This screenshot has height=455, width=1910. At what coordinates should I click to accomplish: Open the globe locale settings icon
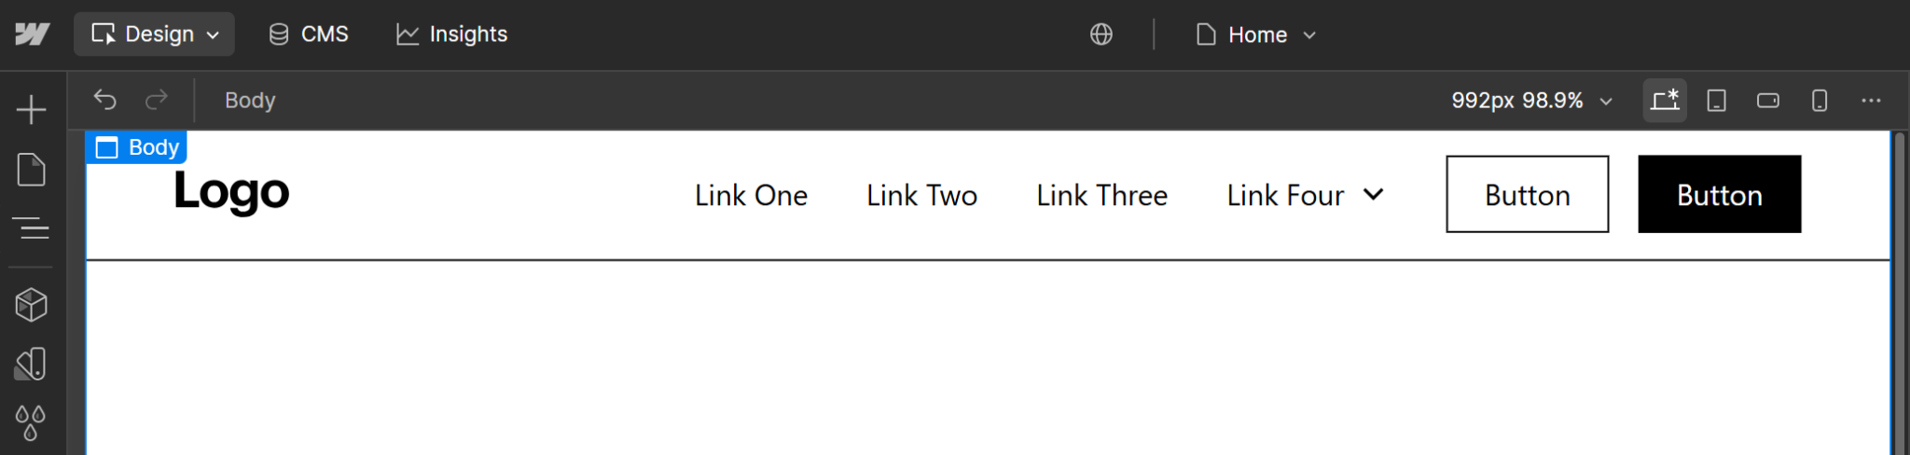pos(1101,34)
